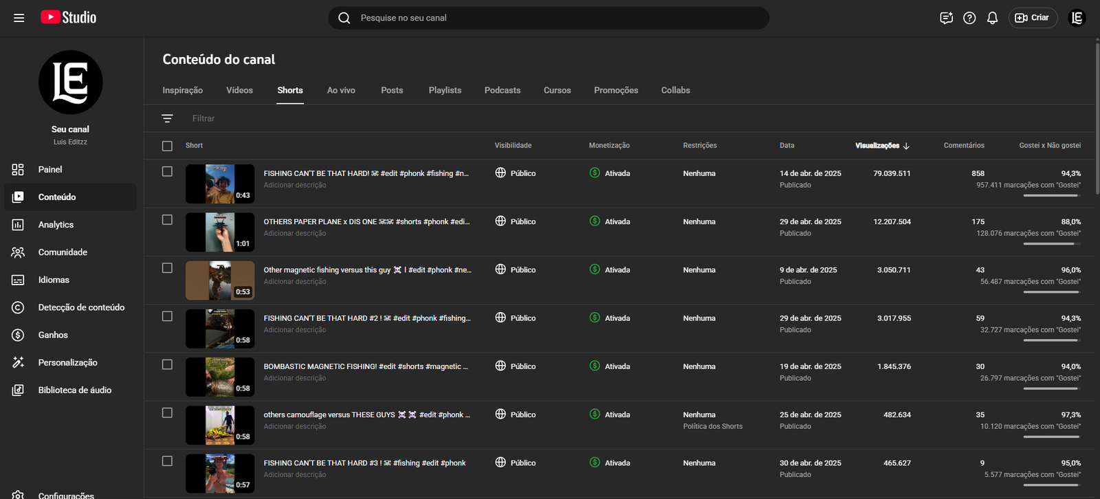Open the send feedback icon

946,18
